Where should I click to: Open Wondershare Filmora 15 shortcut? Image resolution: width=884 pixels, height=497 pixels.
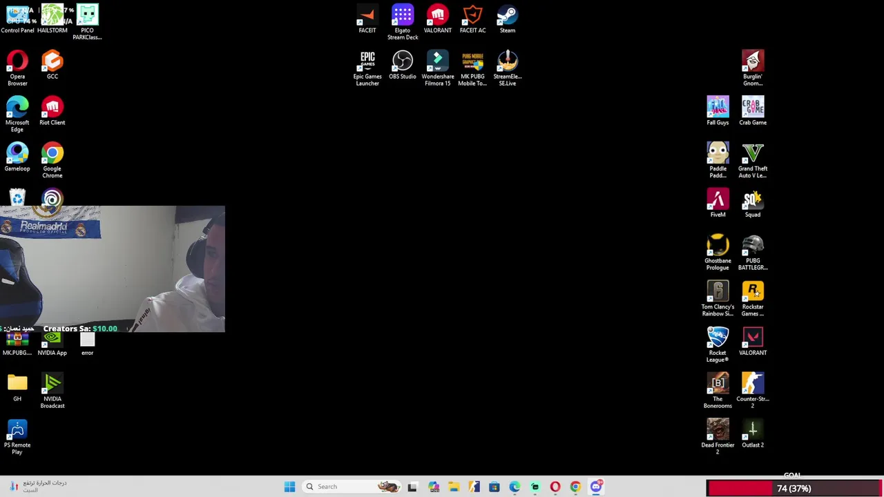(438, 68)
